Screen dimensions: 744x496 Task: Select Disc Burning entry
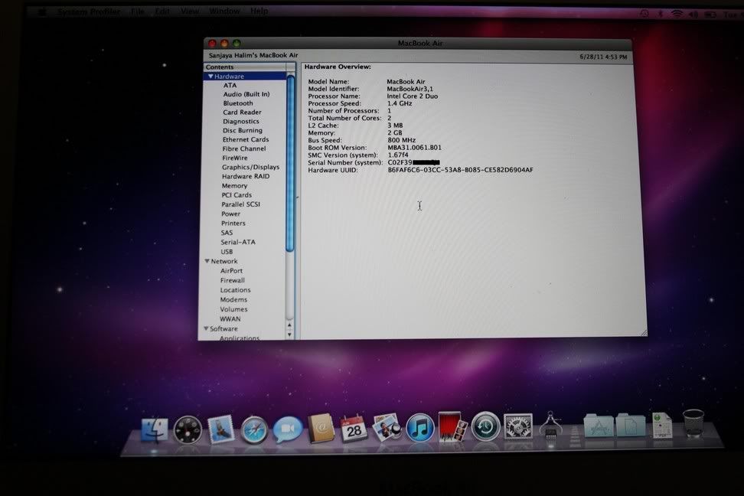click(242, 130)
